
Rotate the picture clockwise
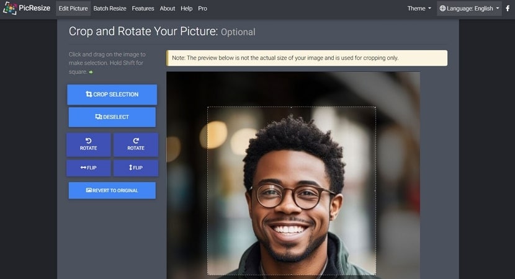136,144
